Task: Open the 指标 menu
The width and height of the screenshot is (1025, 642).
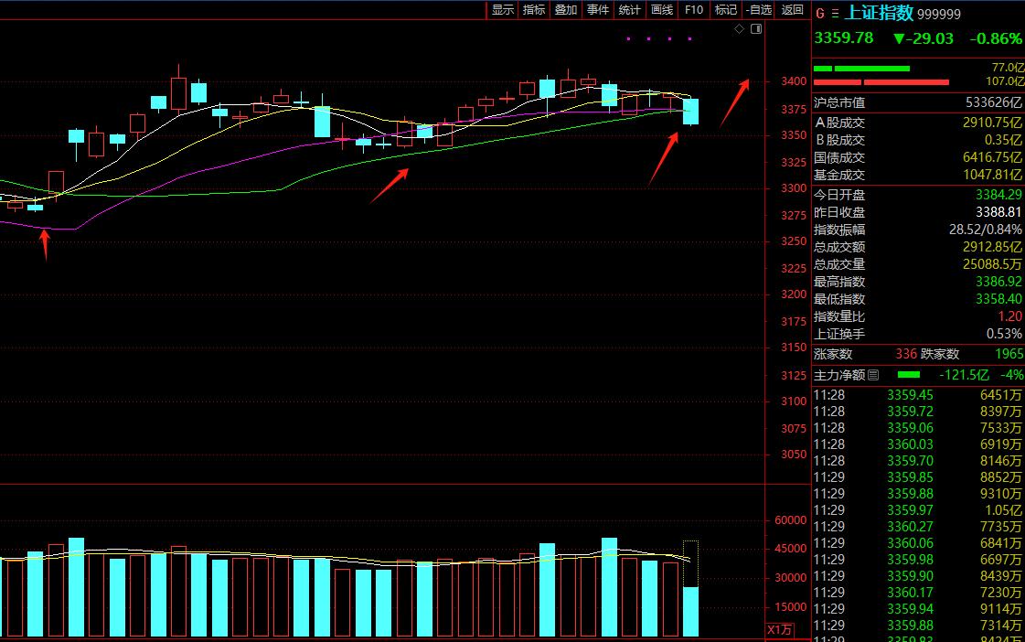Action: (534, 10)
